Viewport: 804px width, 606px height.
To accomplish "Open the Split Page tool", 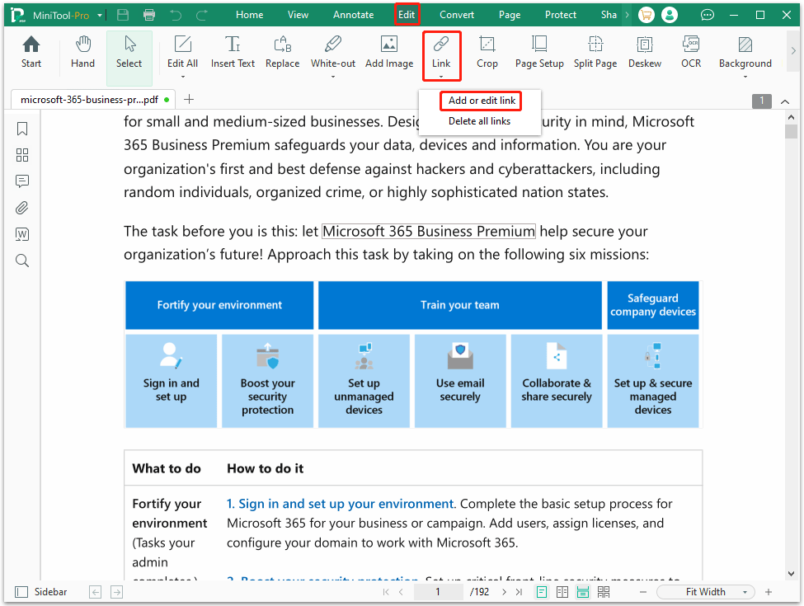I will 595,54.
